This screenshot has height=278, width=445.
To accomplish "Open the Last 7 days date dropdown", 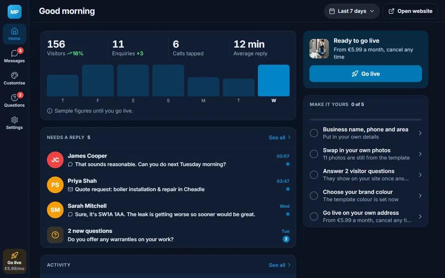I will pyautogui.click(x=352, y=11).
